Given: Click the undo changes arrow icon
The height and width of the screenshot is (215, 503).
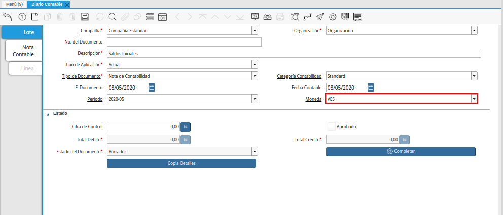Looking at the screenshot, I should [x=8, y=17].
